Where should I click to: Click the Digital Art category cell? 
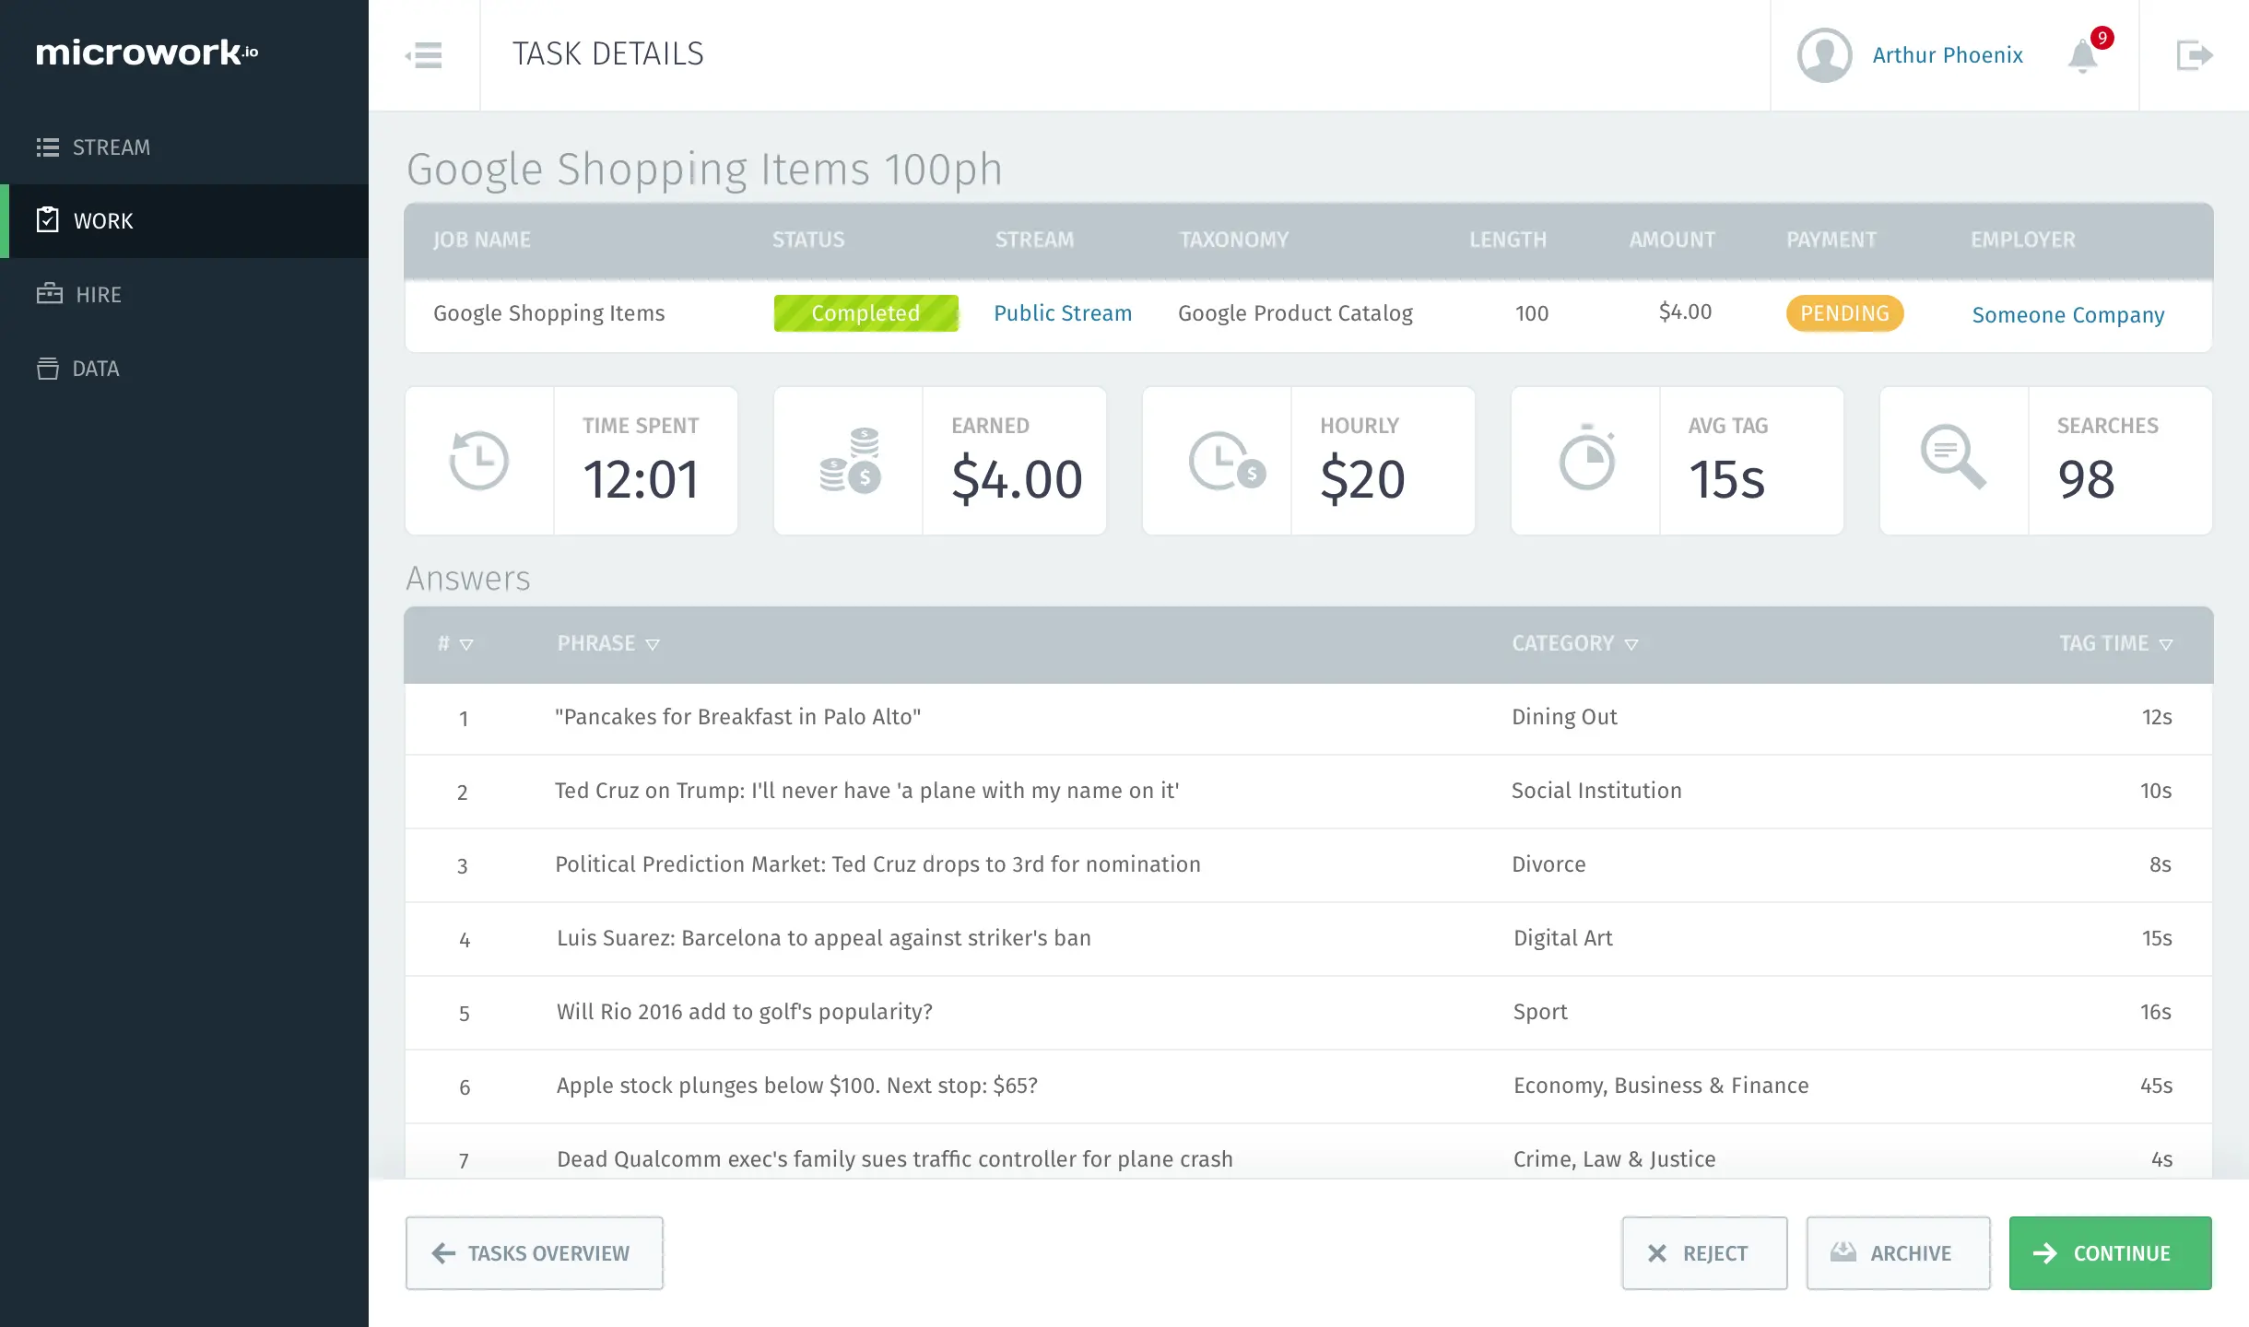point(1563,938)
